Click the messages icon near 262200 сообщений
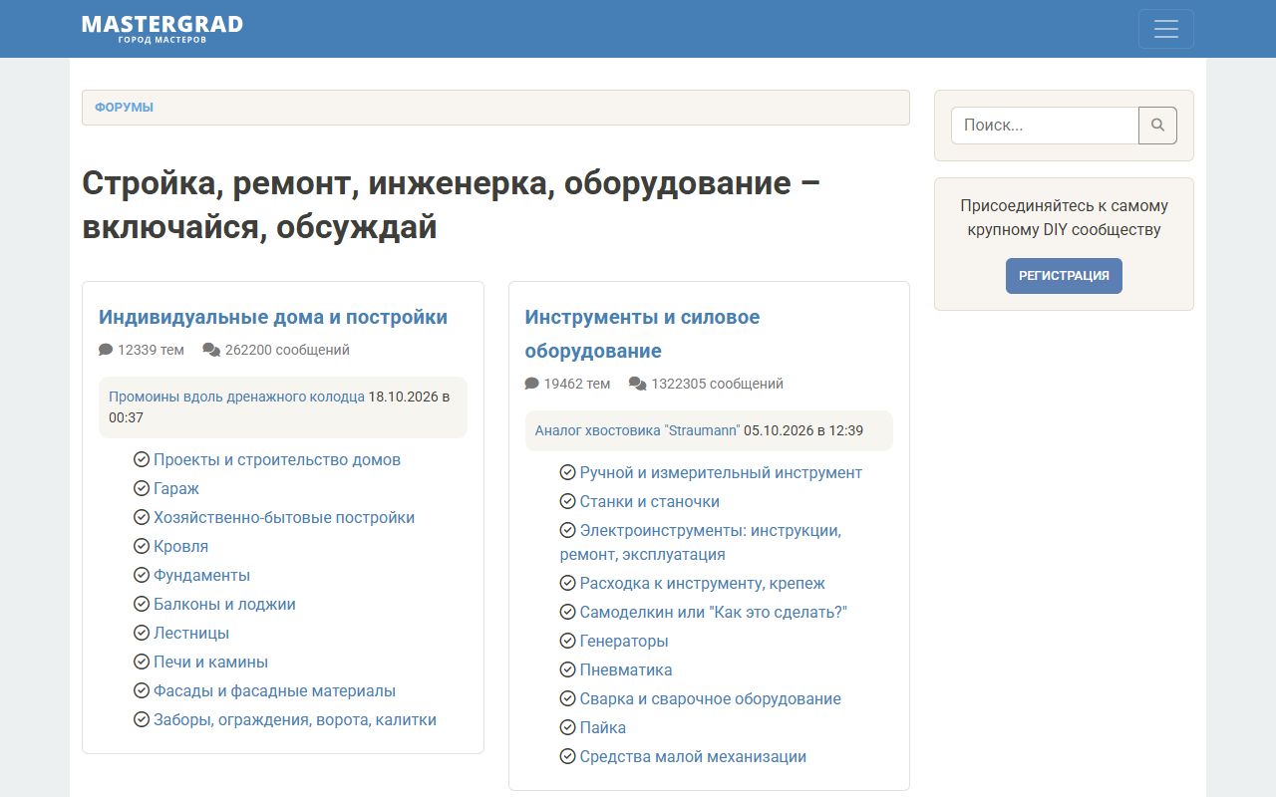 tap(211, 350)
